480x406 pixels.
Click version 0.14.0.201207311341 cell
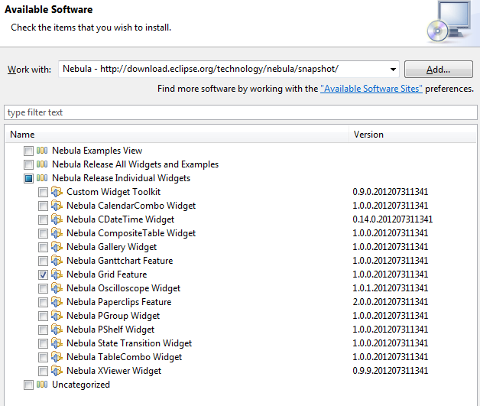(x=392, y=219)
